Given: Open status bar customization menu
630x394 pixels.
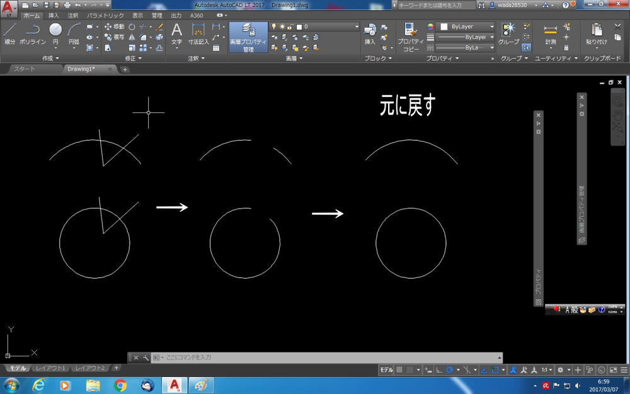Looking at the screenshot, I should [624, 370].
